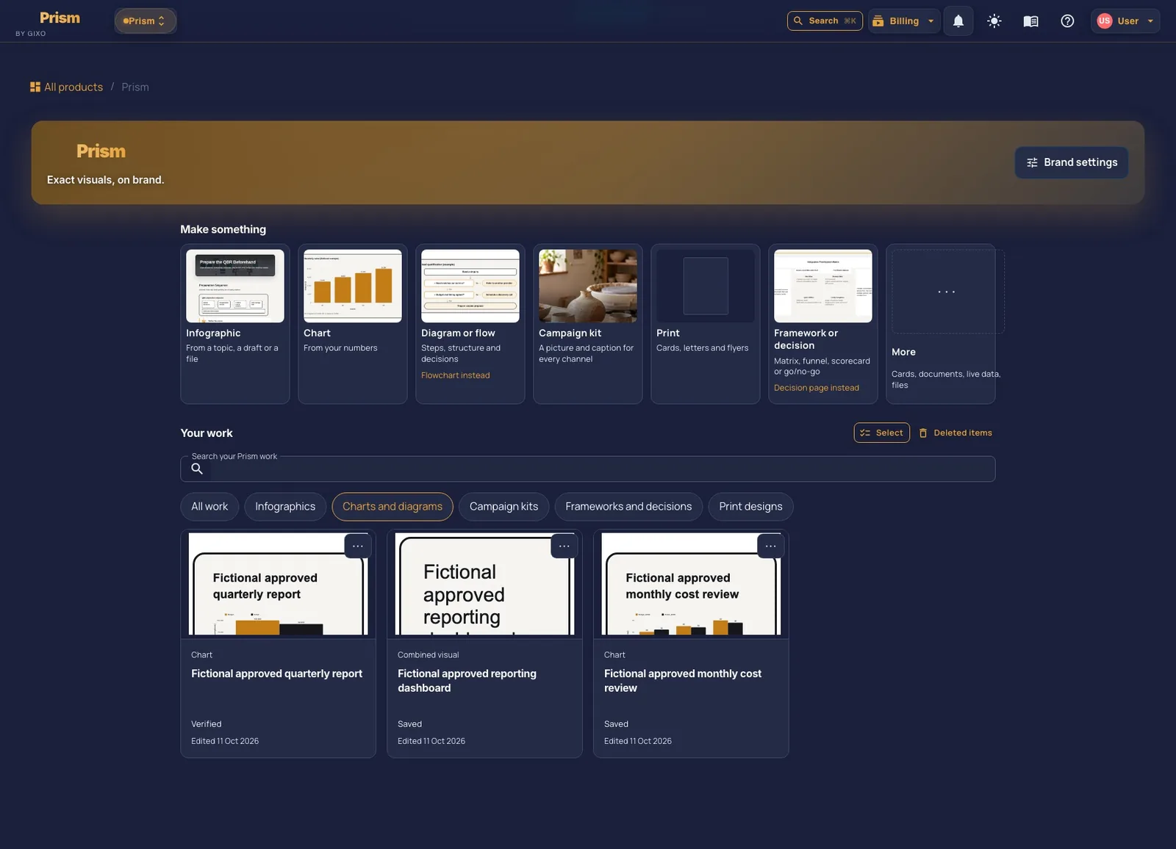Click title Fictional approved monthly cost review

(x=683, y=681)
